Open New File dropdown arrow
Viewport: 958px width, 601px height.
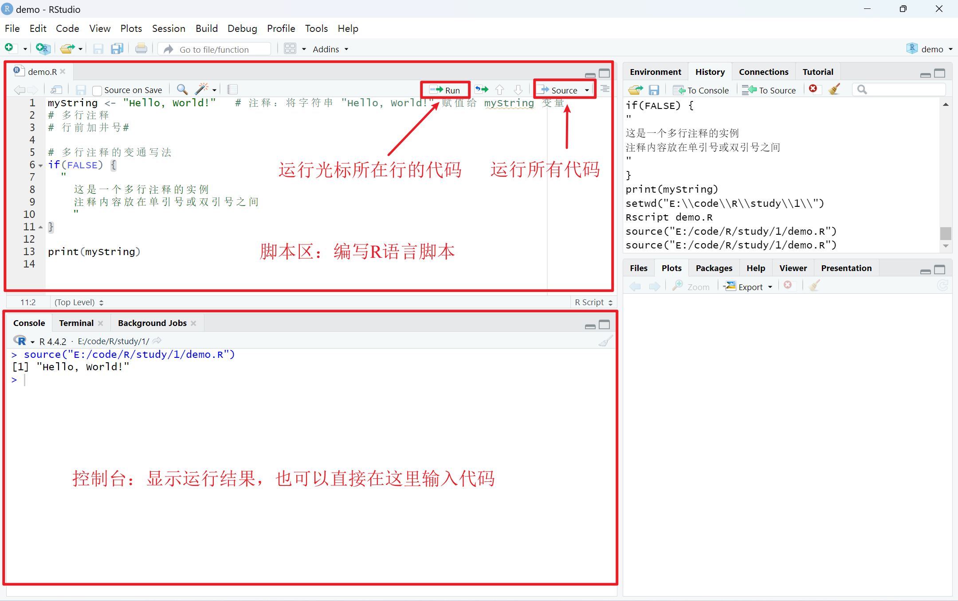pos(25,49)
